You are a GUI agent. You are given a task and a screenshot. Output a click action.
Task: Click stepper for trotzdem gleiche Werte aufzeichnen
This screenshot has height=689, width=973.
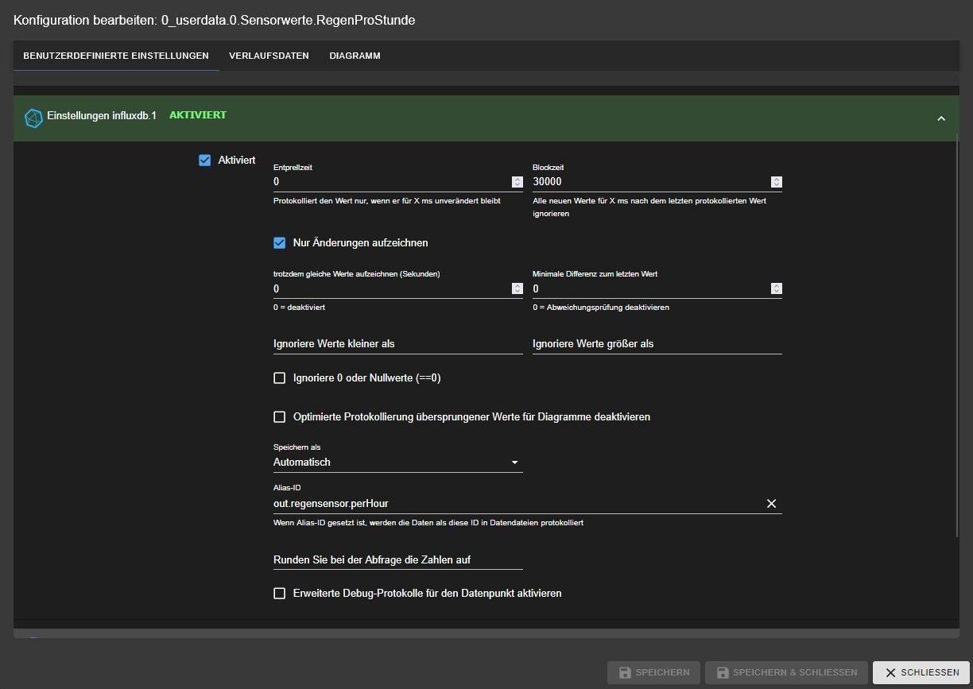click(x=517, y=288)
